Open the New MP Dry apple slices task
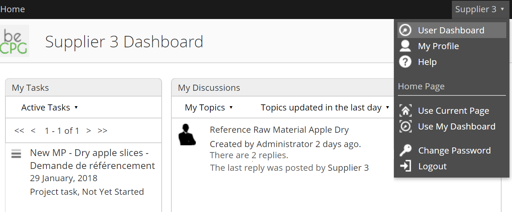The height and width of the screenshot is (212, 512). click(93, 159)
